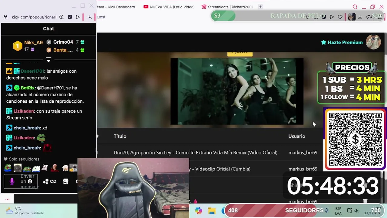Insert the bald man emote
The image size is (387, 218).
[x=55, y=167]
